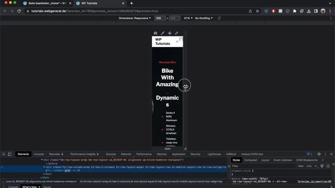Image resolution: width=335 pixels, height=188 pixels.
Task: Open a new browser tab
Action: tap(131, 3)
